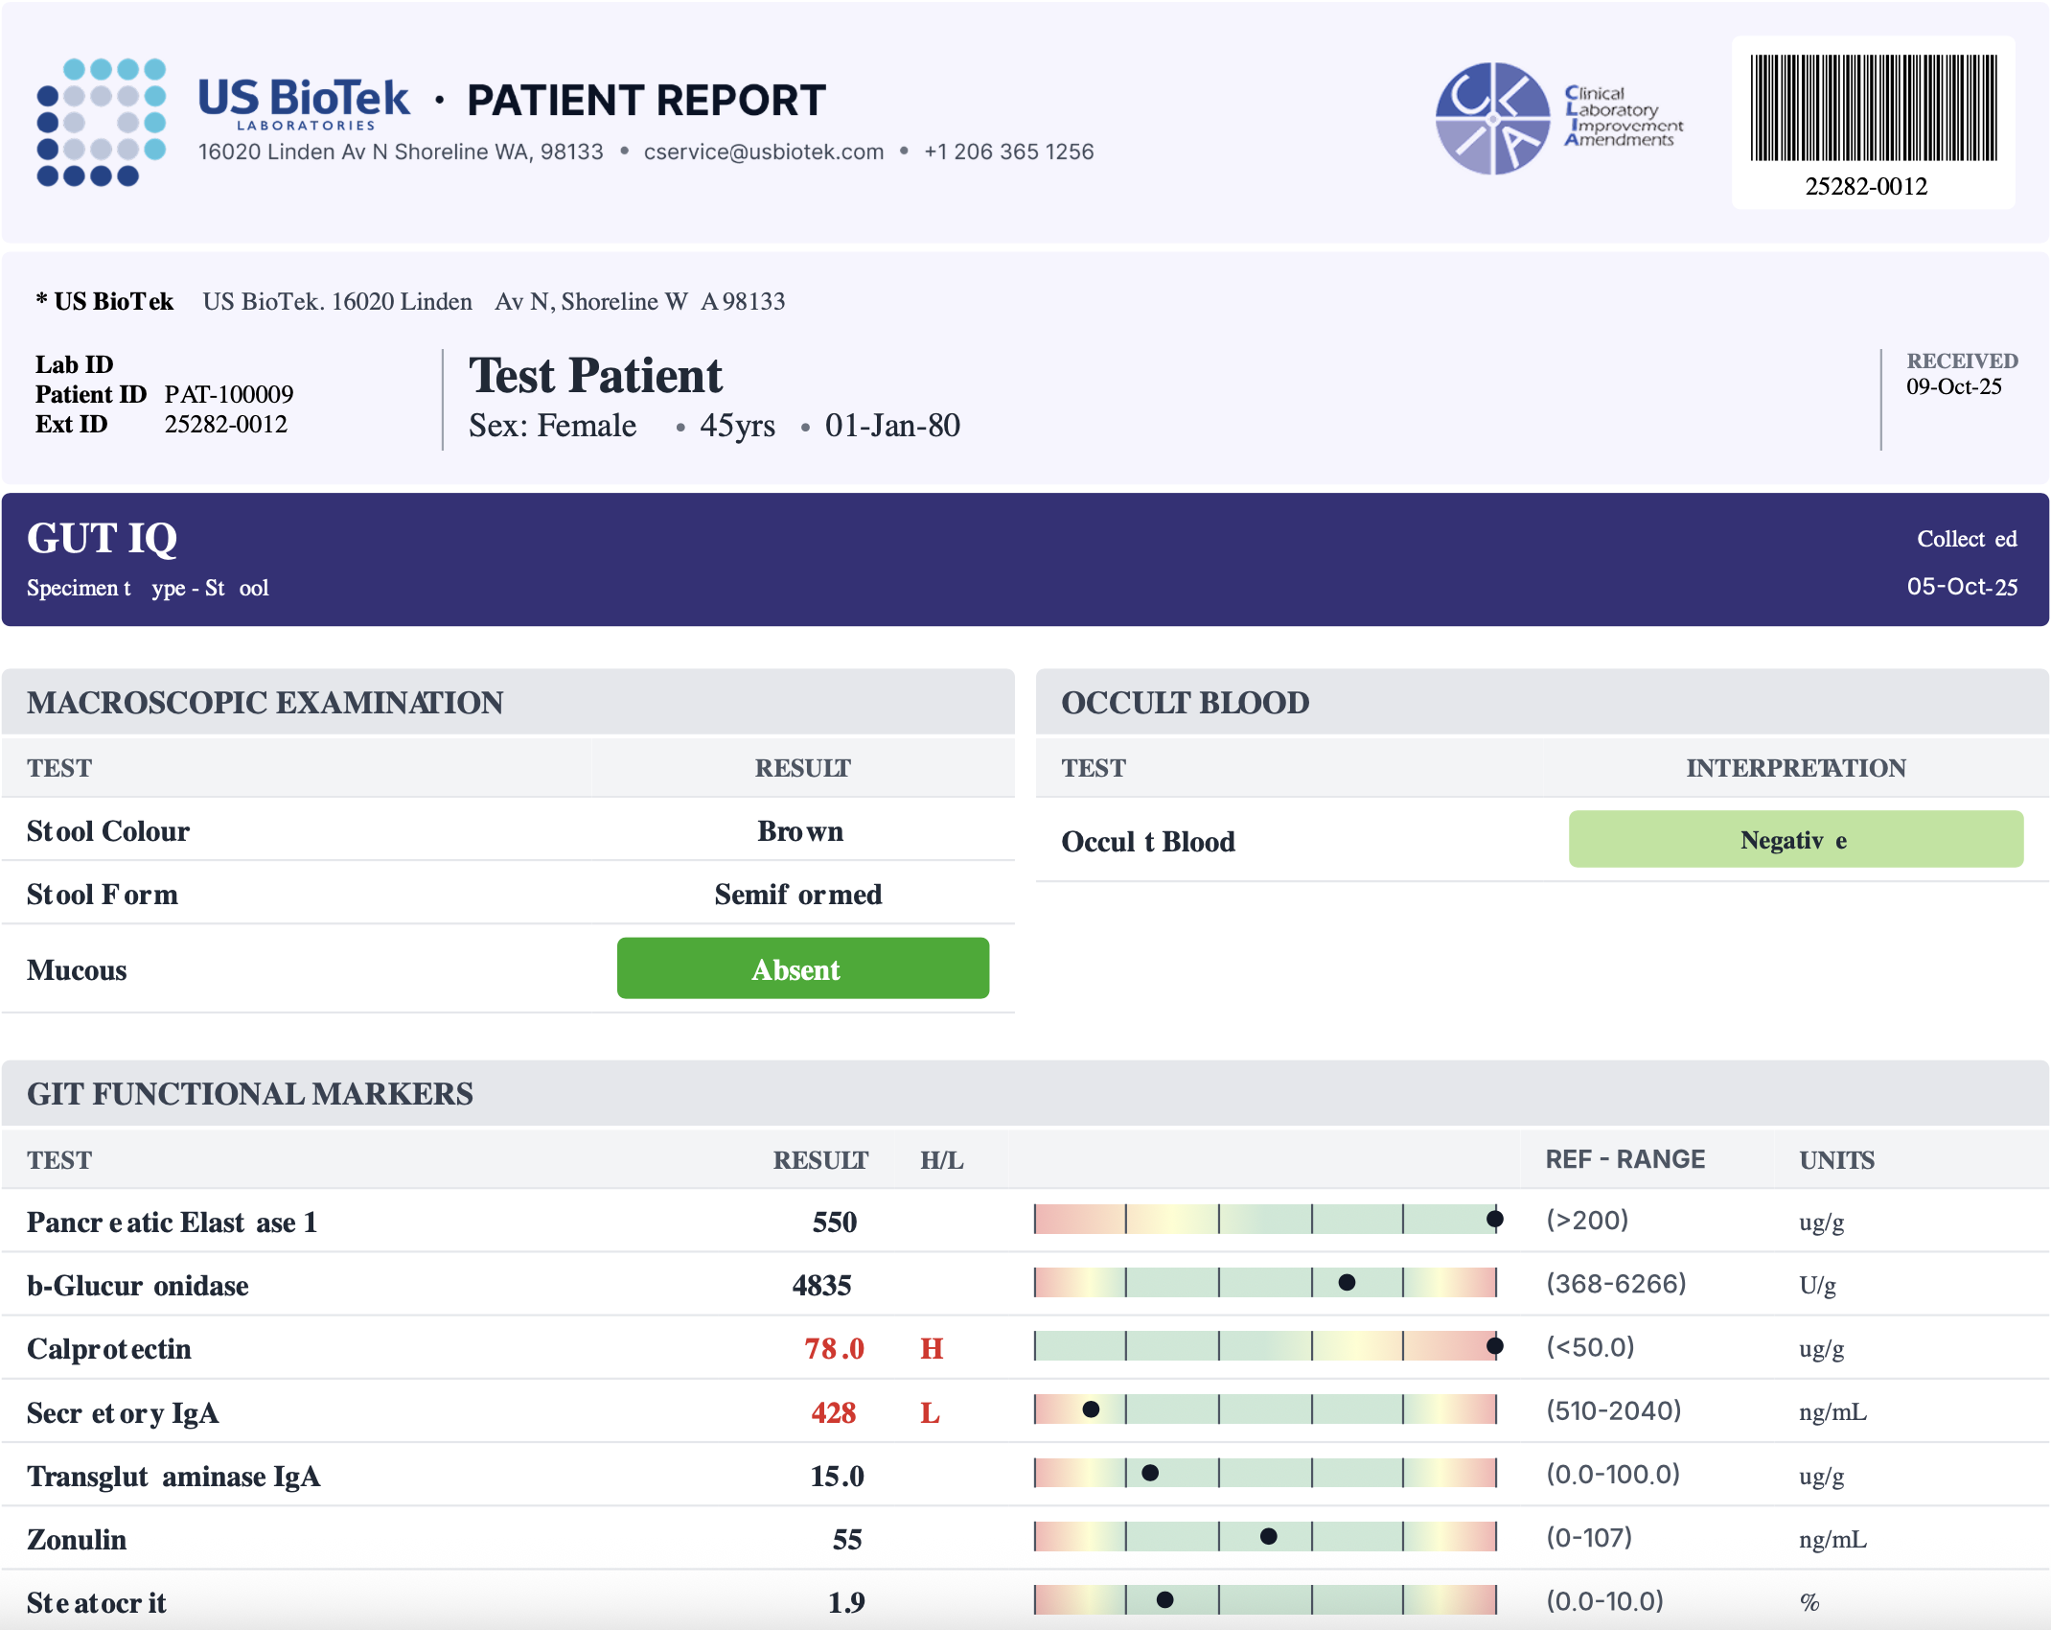Click the barcode image 25282-0012
2051x1630 pixels.
1874,107
